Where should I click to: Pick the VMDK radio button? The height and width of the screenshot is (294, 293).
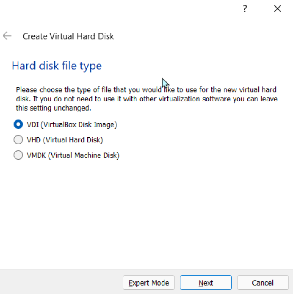[x=18, y=155]
